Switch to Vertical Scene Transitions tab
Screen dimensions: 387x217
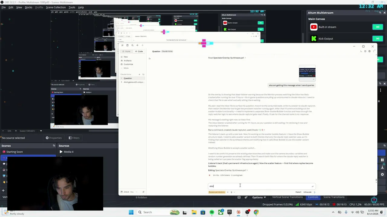pos(287,197)
